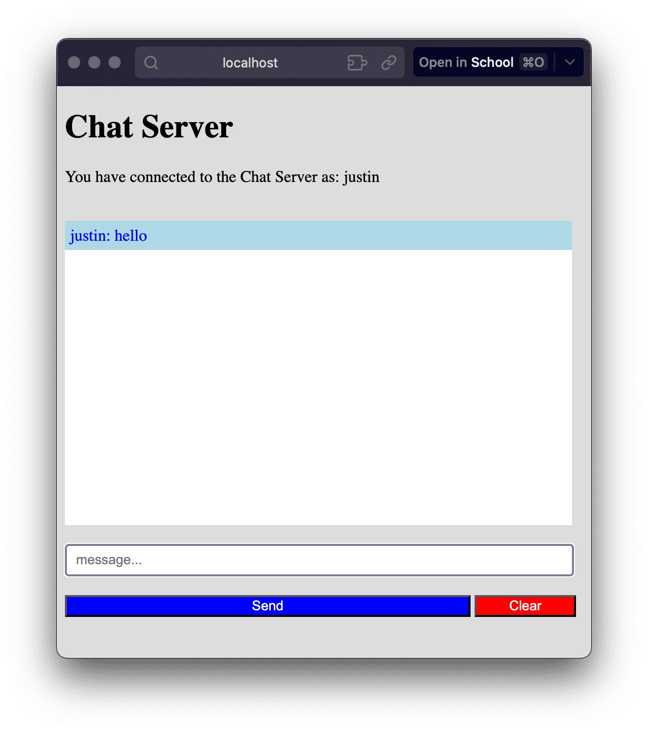Close the window with the first traffic light button

pos(74,62)
